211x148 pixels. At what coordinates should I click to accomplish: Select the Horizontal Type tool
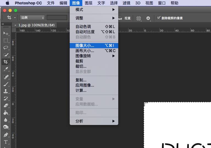[6, 142]
